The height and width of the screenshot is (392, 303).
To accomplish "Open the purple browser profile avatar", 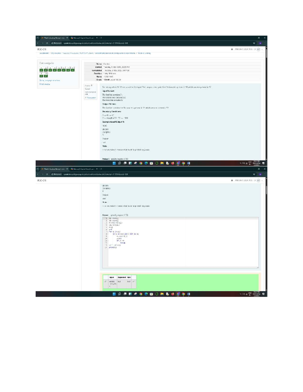I will click(260, 43).
